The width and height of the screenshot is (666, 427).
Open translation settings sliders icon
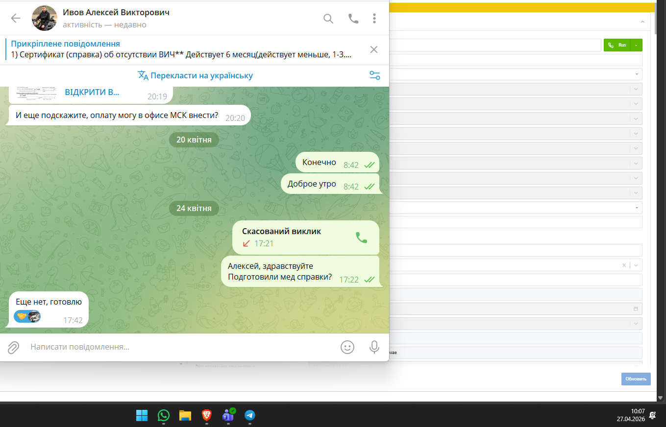(375, 75)
